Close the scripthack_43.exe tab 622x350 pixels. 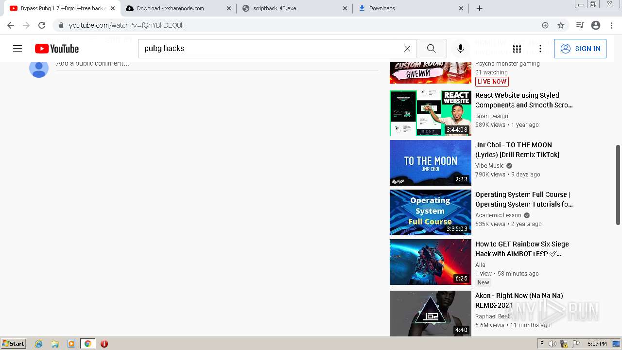345,8
